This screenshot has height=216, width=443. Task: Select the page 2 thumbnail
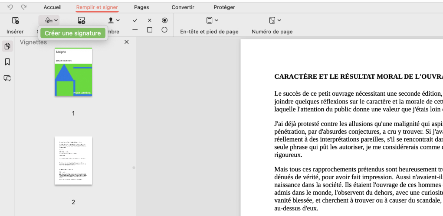73,161
